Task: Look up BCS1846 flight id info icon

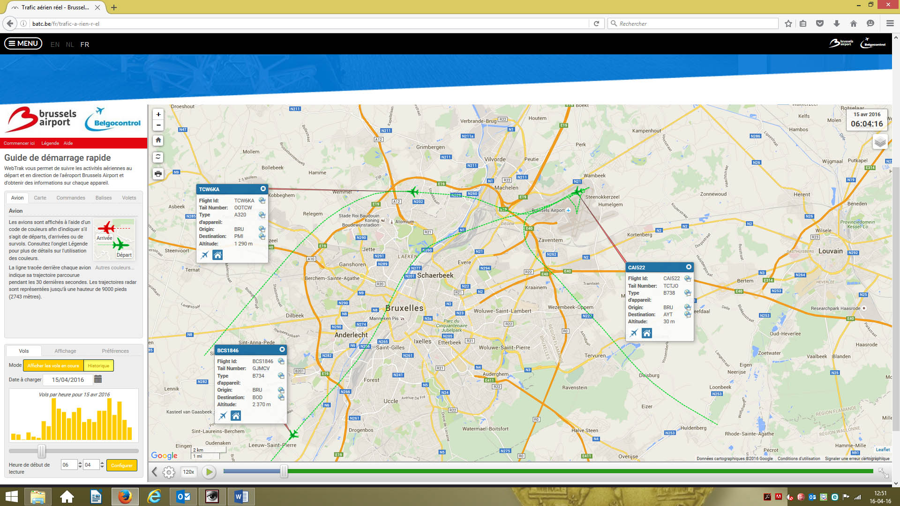Action: (281, 361)
